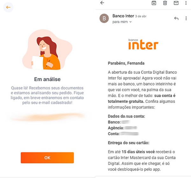The width and height of the screenshot is (191, 178).
Task: Go back from the email using black arrow
Action: (x=102, y=3)
